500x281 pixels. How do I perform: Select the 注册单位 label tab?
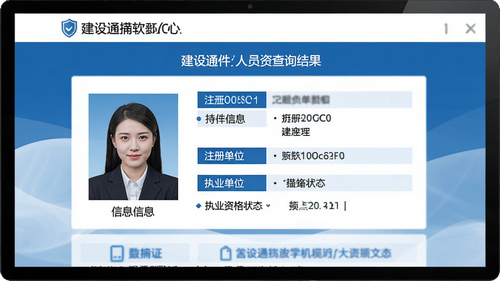[232, 156]
